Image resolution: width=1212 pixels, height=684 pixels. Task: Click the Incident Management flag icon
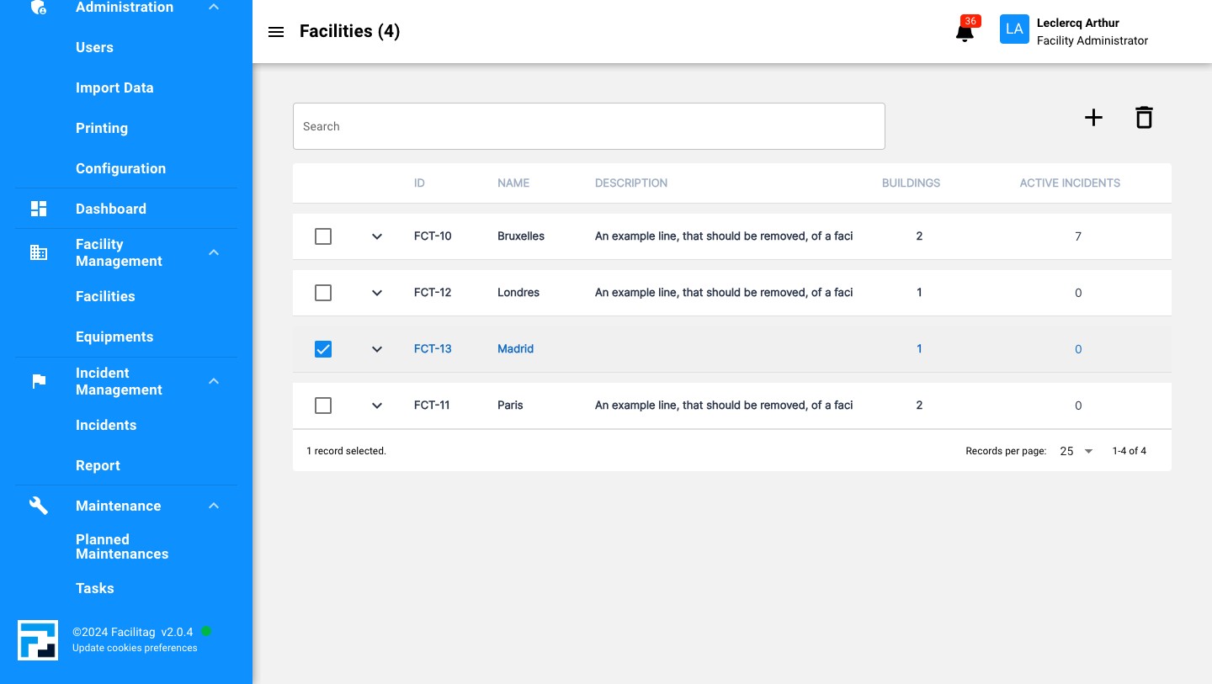point(39,381)
